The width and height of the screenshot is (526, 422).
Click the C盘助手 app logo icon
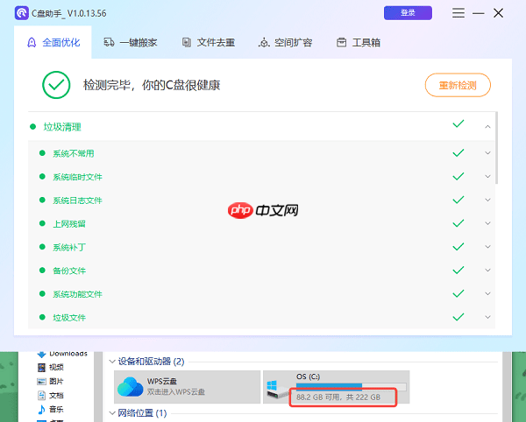(21, 13)
